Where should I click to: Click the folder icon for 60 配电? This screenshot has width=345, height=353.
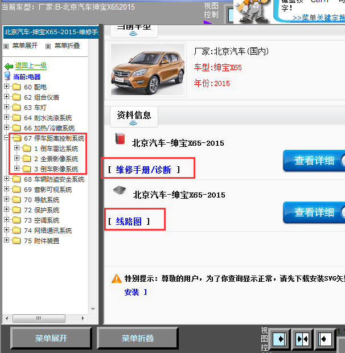click(x=17, y=87)
